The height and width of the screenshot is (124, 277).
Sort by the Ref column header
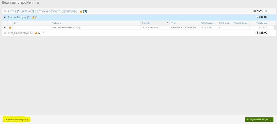point(31,23)
